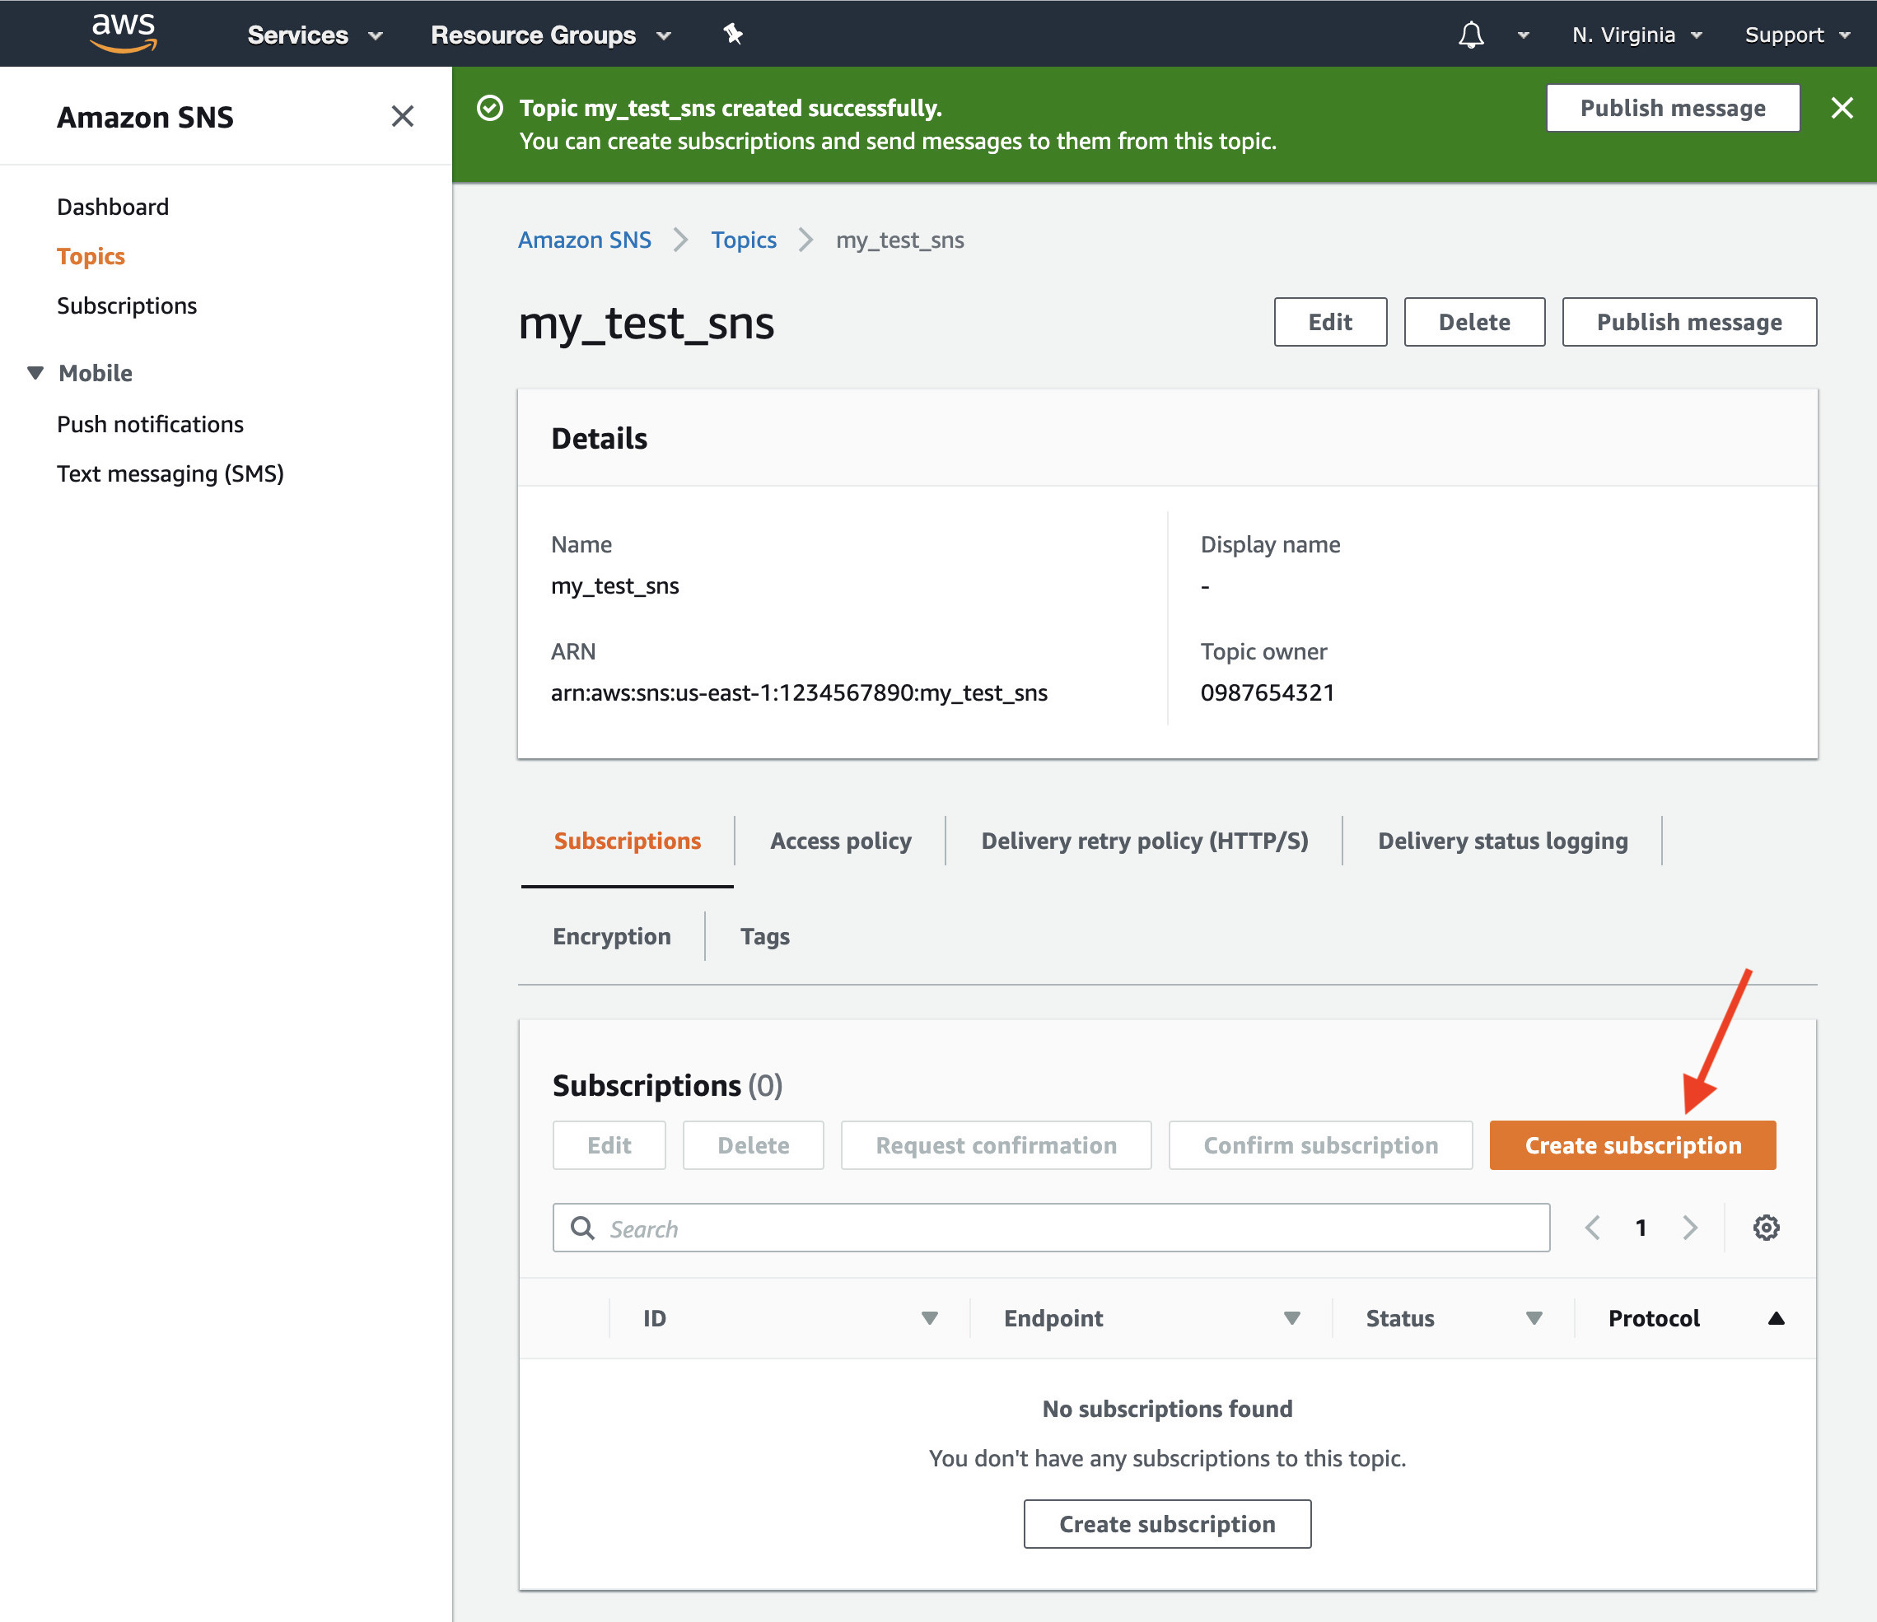Click the orange Create subscription button
The height and width of the screenshot is (1622, 1877).
point(1632,1144)
